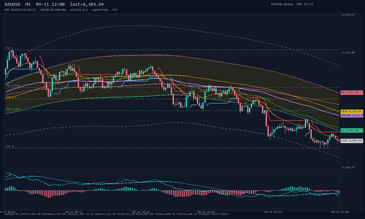Click the 4,292.76 price axis label

point(348,167)
